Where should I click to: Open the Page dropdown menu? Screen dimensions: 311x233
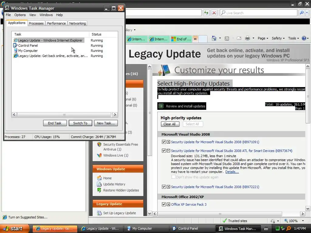(x=263, y=38)
